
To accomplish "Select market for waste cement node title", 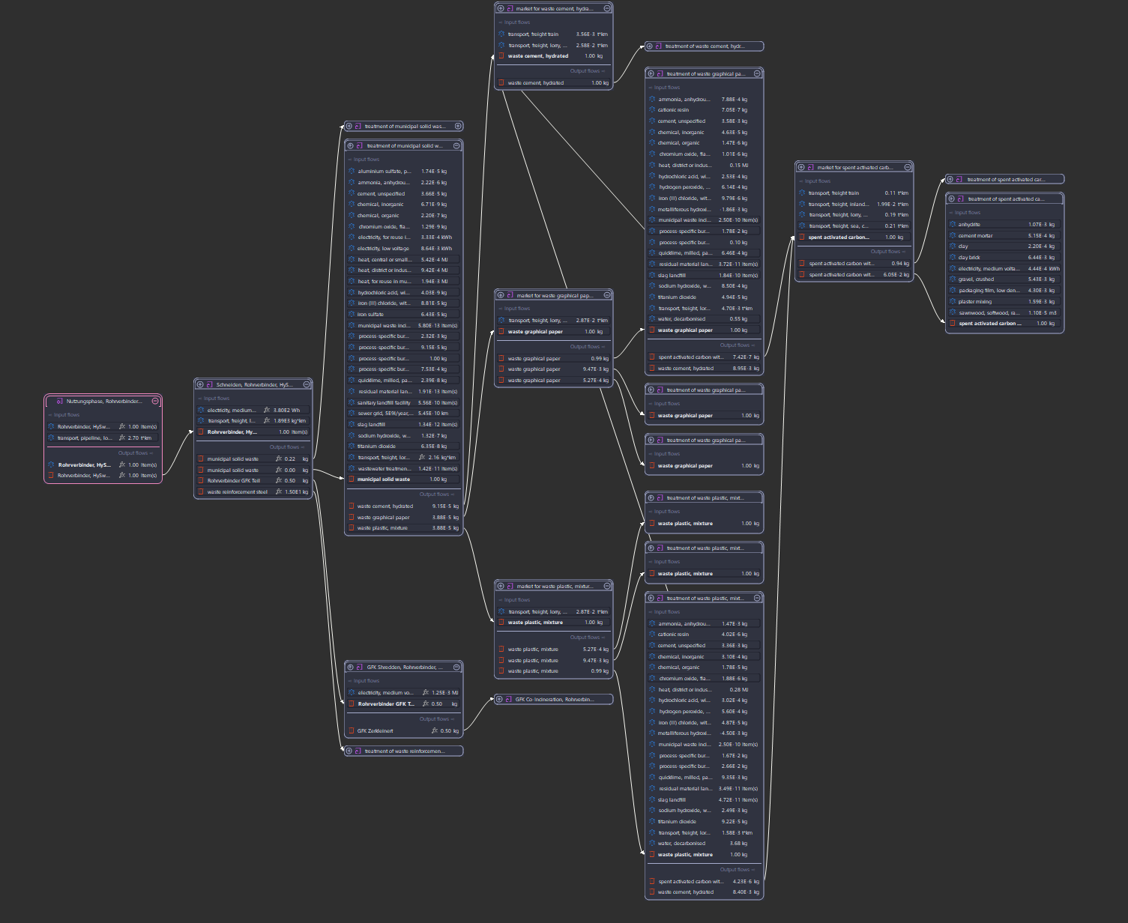I will (555, 9).
